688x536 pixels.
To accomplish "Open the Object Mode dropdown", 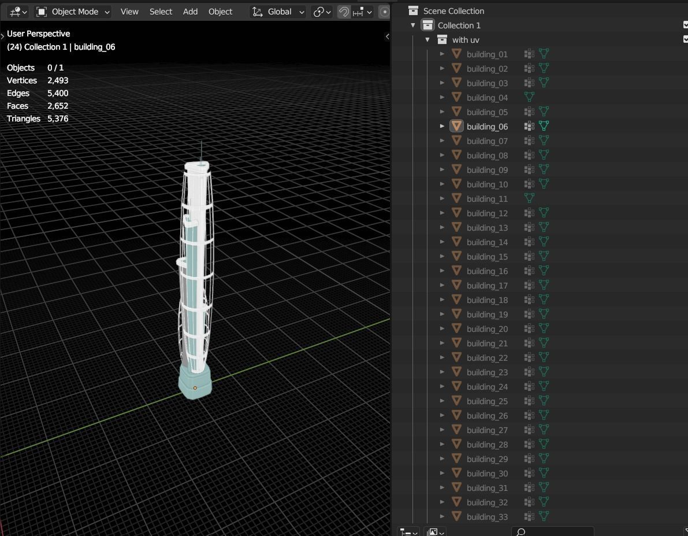I will [x=73, y=12].
